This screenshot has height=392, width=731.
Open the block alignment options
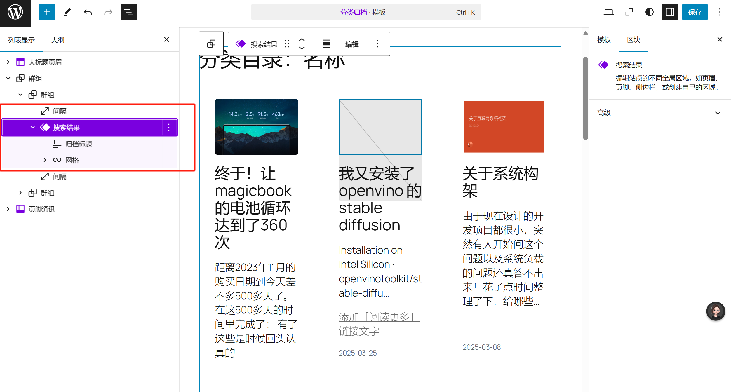pyautogui.click(x=327, y=44)
